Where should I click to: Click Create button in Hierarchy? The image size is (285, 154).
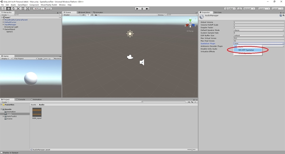pyautogui.click(x=4, y=15)
